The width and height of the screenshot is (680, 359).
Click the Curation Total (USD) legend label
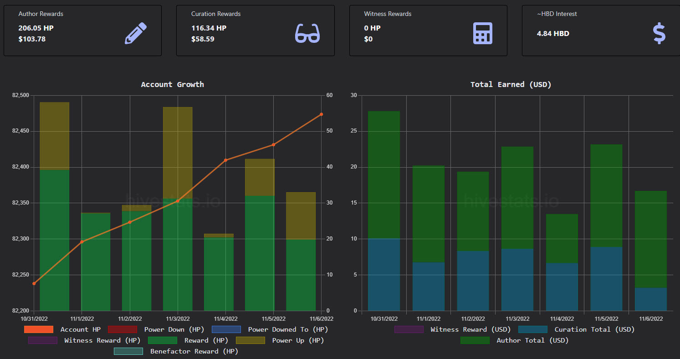pyautogui.click(x=594, y=329)
